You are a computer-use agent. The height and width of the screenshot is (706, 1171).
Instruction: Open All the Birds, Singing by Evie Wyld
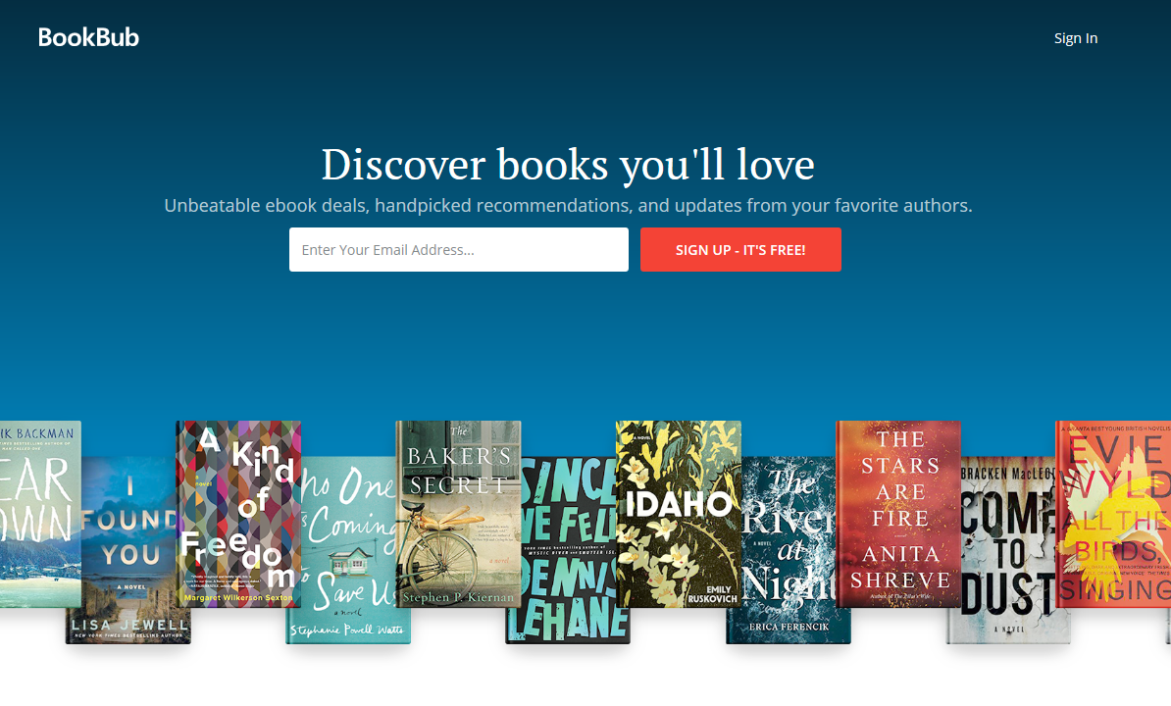tap(1113, 514)
